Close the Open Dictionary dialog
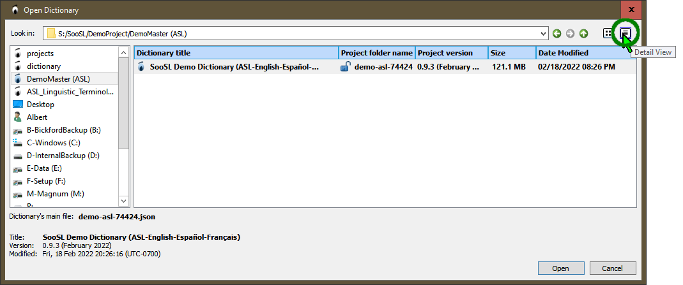This screenshot has height=285, width=683. click(x=631, y=10)
